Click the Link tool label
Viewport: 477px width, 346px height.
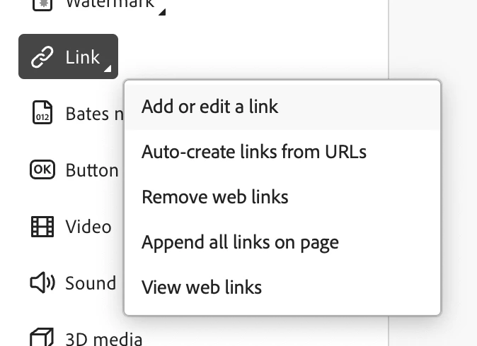pos(82,57)
